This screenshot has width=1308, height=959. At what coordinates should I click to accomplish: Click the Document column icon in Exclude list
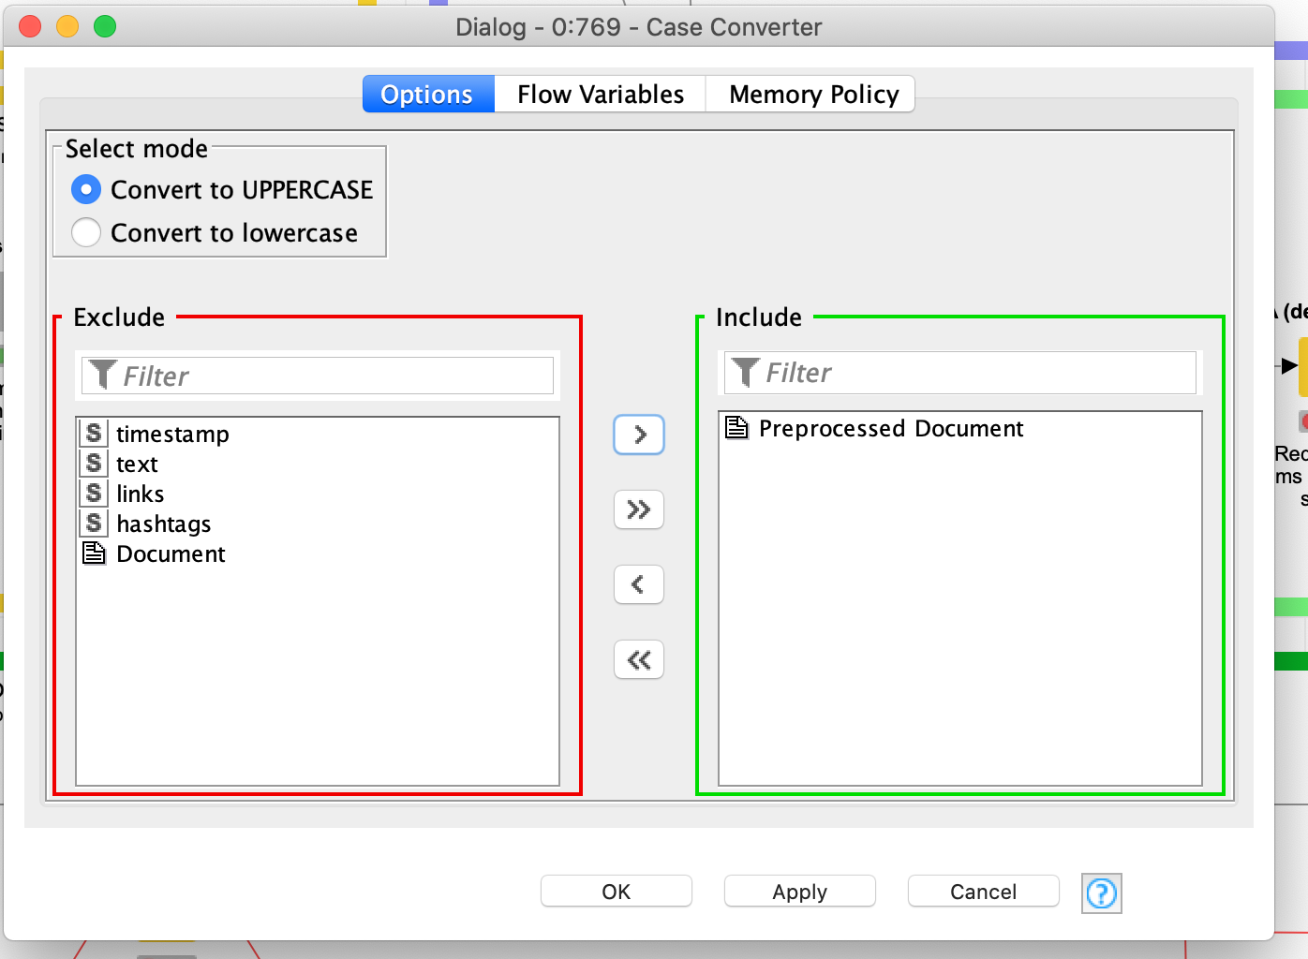[x=95, y=553]
